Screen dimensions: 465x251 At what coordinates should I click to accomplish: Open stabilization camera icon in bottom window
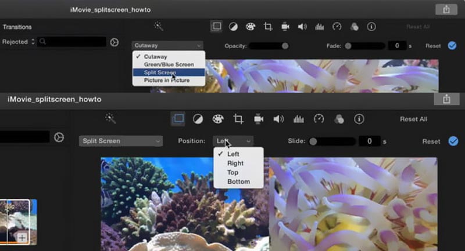259,119
